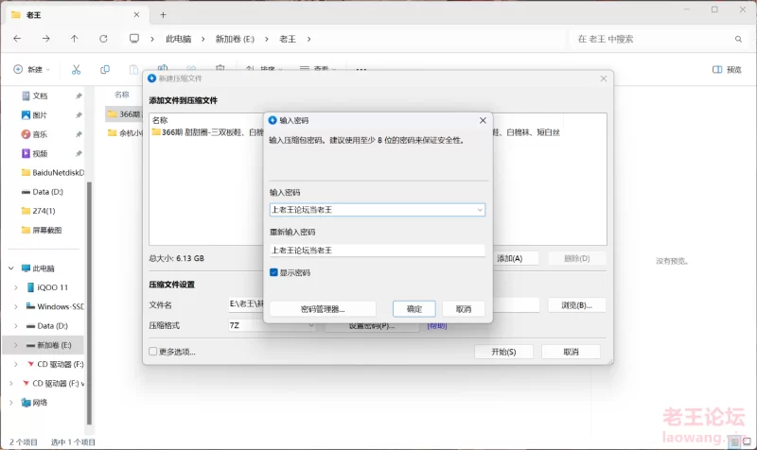
Task: Go up one folder with the up arrow
Action: coord(75,39)
